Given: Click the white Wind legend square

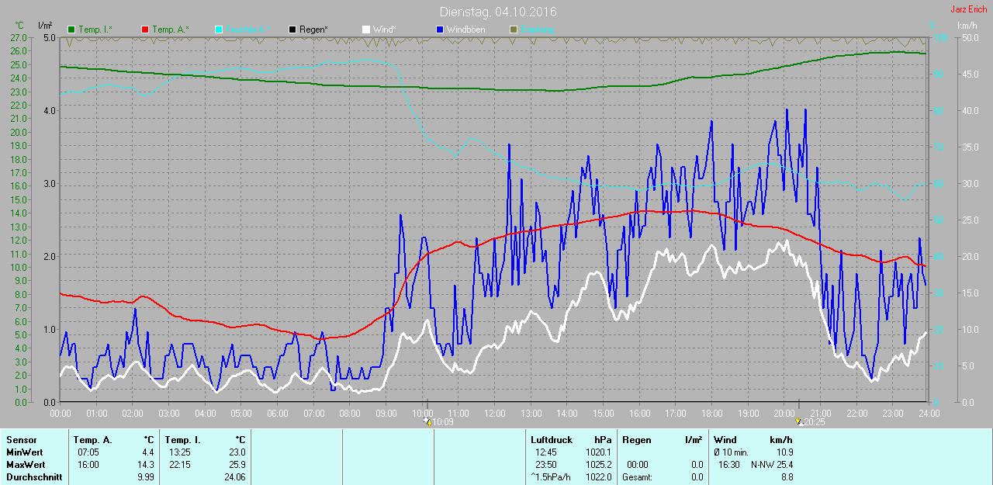Looking at the screenshot, I should pyautogui.click(x=366, y=29).
